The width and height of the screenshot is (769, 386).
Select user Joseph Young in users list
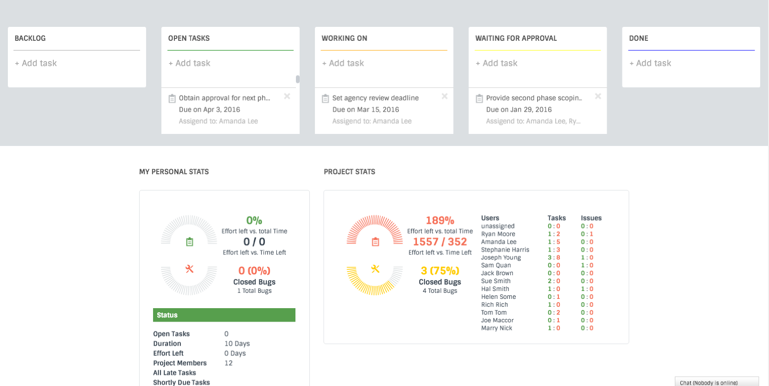pos(501,258)
